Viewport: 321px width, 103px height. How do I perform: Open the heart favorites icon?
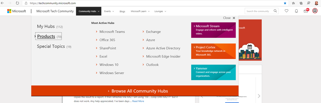pos(286,11)
